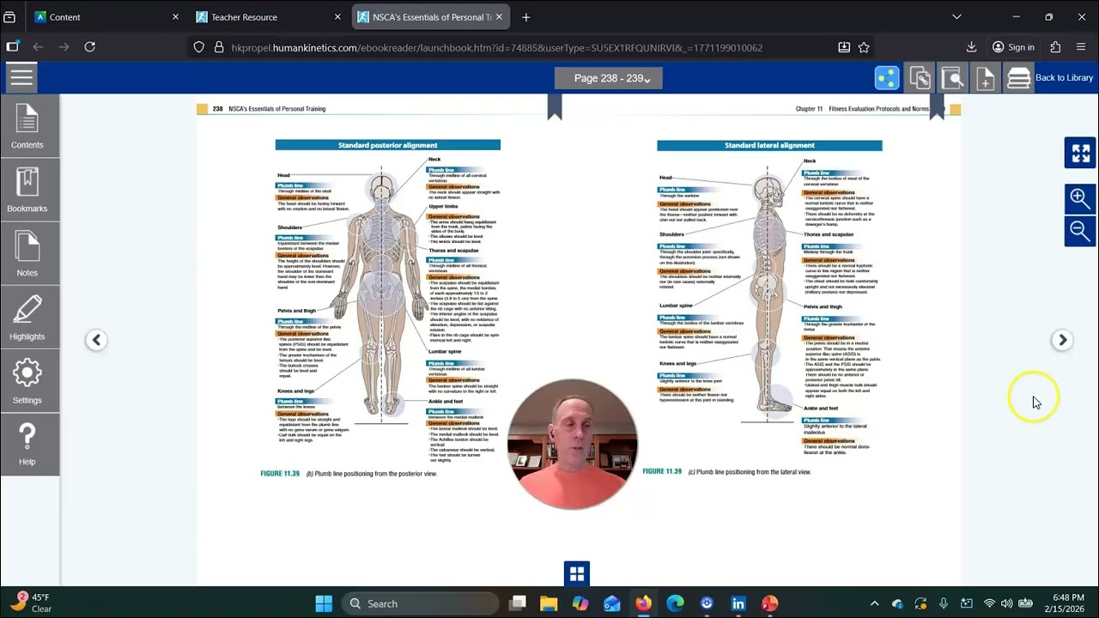Show hidden system tray icons
Screen dimensions: 1099x618
click(874, 603)
